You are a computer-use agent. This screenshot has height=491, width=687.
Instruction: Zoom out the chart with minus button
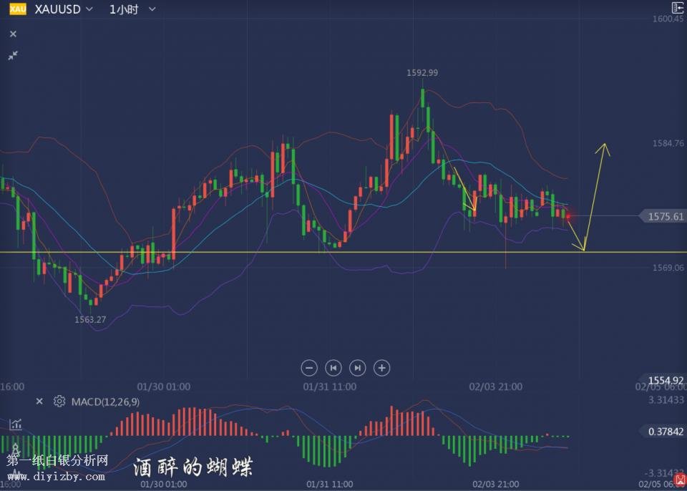point(309,368)
